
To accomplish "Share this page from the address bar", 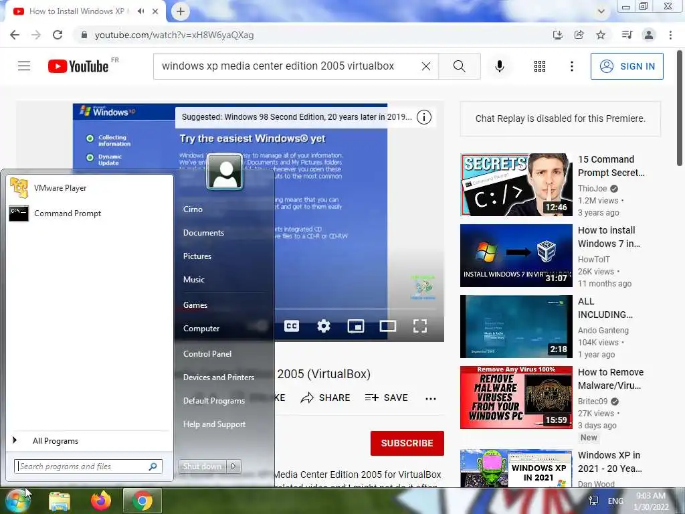I will [x=579, y=35].
